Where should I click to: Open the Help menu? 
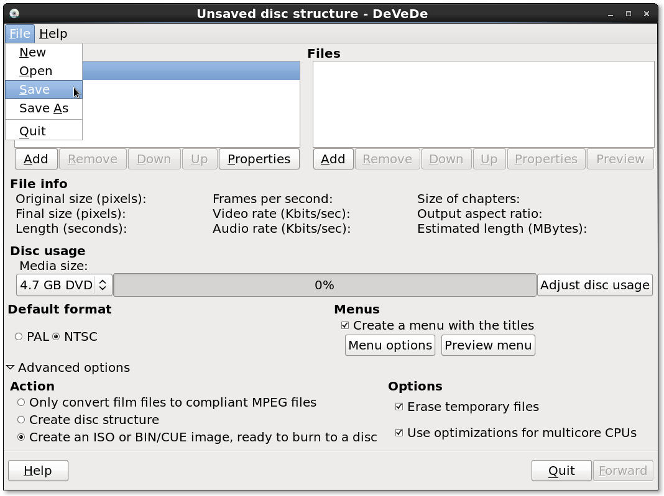tap(53, 34)
